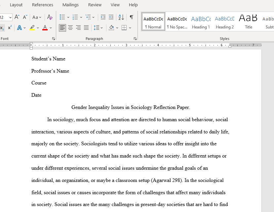Clear all formatting with the eraser A icon

[x=50, y=17]
